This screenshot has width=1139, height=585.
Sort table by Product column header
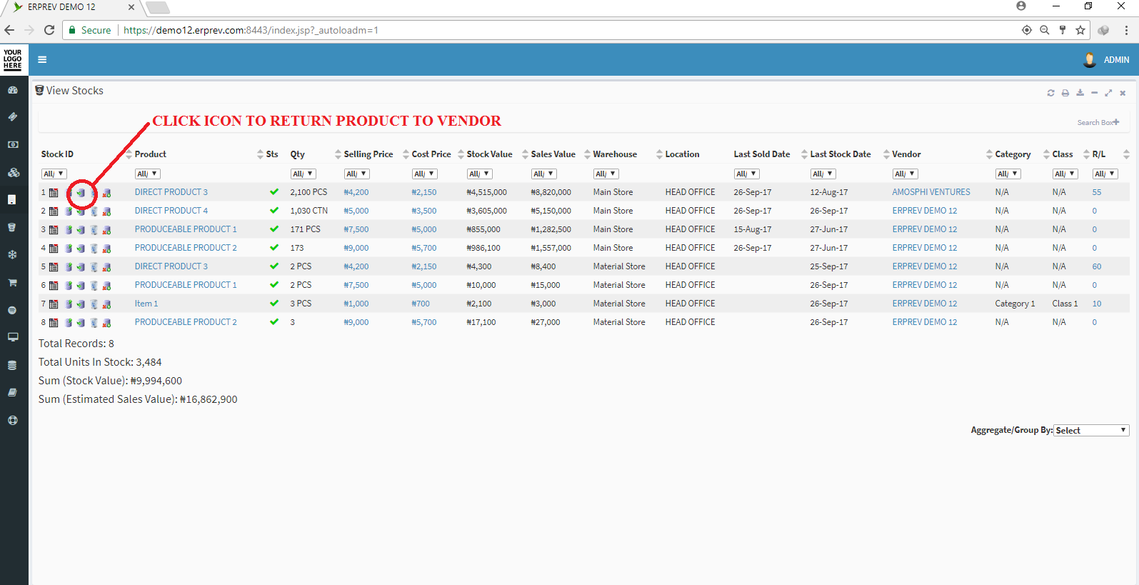click(x=151, y=154)
